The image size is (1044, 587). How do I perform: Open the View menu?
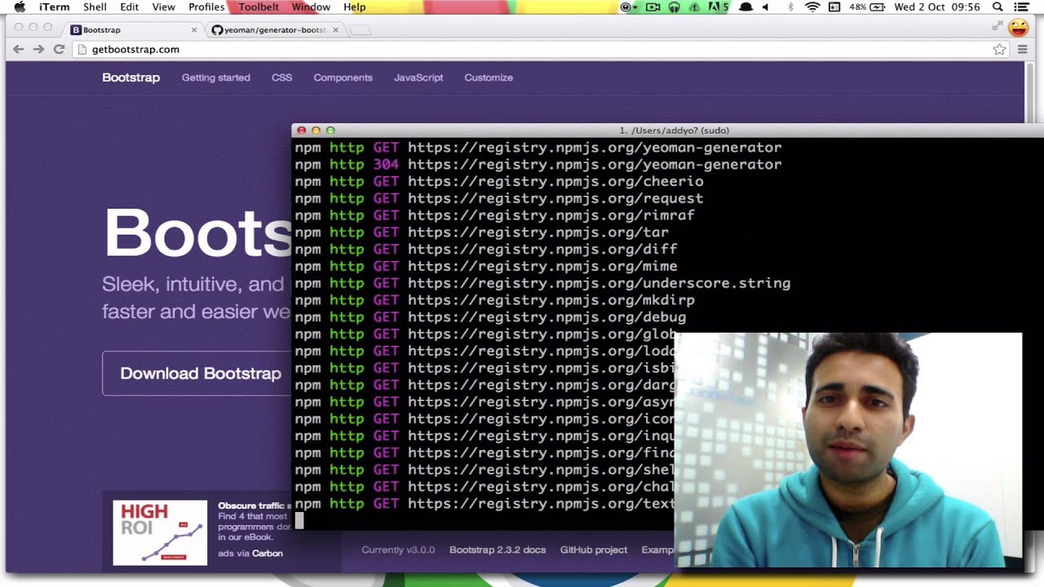tap(163, 7)
